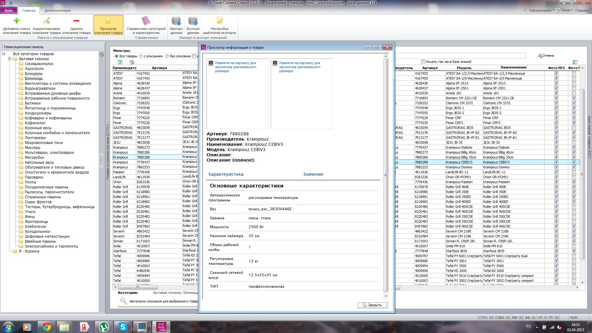Toggle the View product description ribbon button
The image size is (592, 333).
[108, 26]
